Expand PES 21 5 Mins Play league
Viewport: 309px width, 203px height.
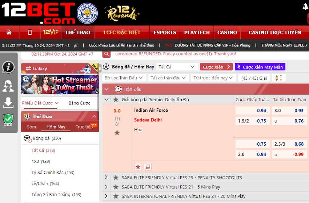point(107,187)
